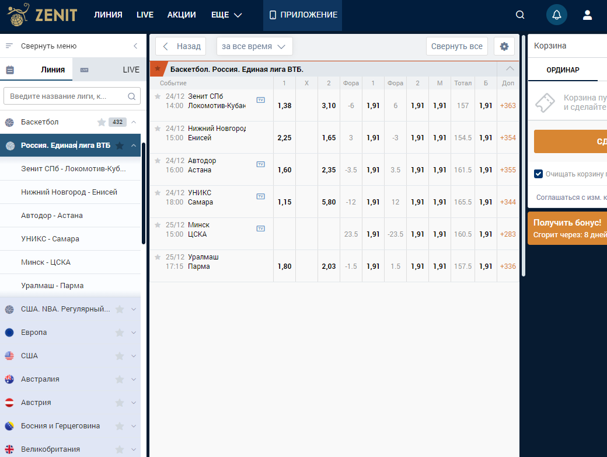Image resolution: width=607 pixels, height=457 pixels.
Task: Favorite the Автодор - Астана match star
Action: (158, 161)
